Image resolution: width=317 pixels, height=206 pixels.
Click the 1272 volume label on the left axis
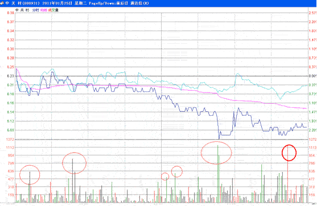click(10, 139)
